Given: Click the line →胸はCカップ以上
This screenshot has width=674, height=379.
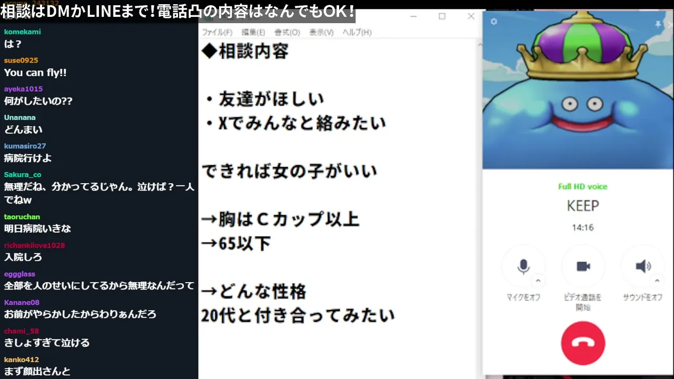Looking at the screenshot, I should pos(280,218).
